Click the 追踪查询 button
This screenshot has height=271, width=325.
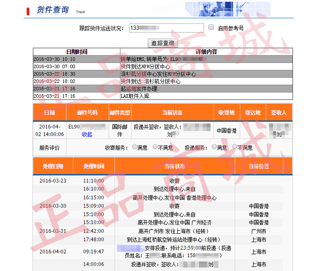tap(162, 43)
